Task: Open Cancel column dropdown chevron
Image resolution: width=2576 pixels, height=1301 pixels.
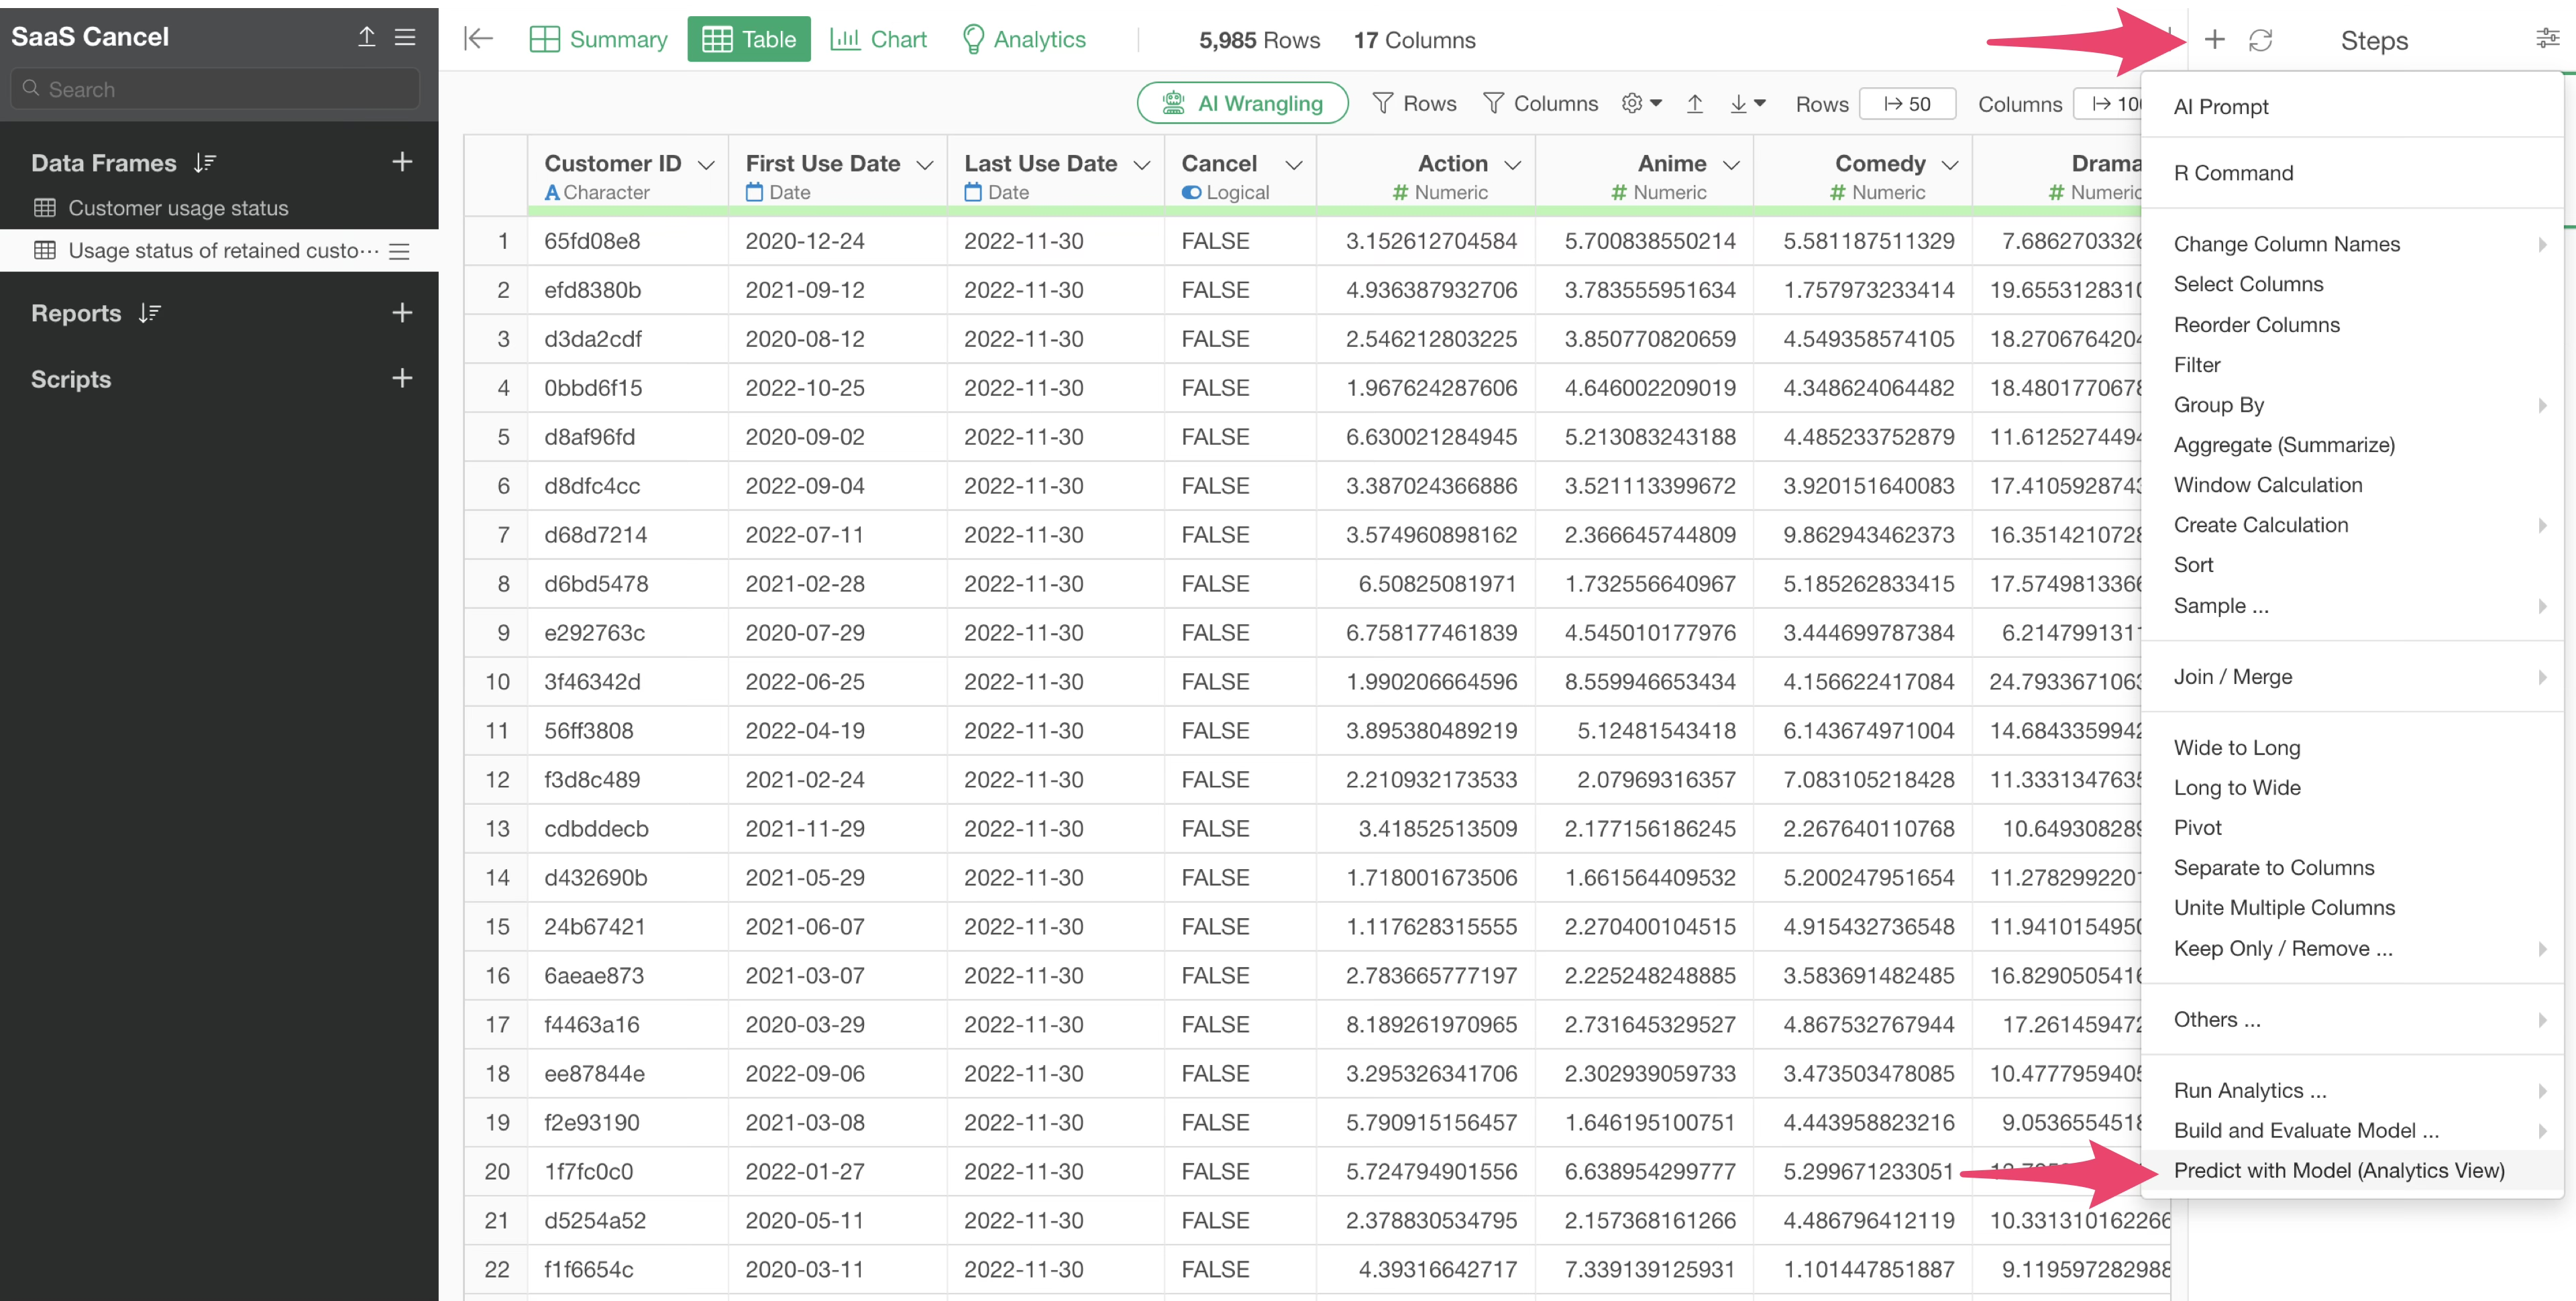Action: click(x=1293, y=165)
